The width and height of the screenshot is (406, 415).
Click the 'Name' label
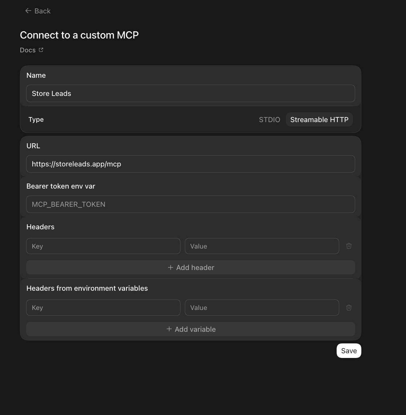pyautogui.click(x=36, y=76)
